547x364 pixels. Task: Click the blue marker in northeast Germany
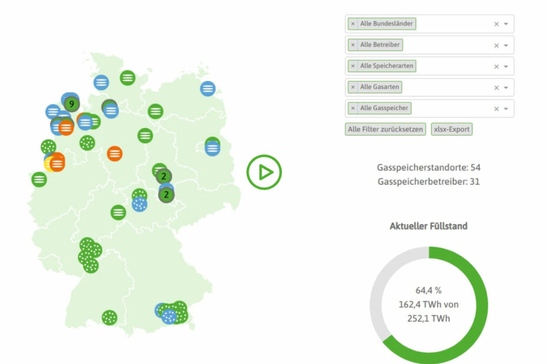(208, 89)
